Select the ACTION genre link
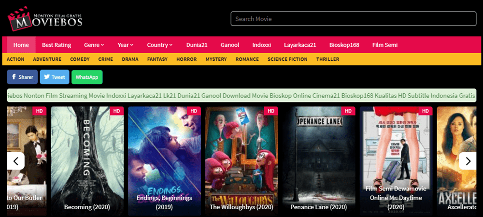Image resolution: width=483 pixels, height=217 pixels. point(15,59)
